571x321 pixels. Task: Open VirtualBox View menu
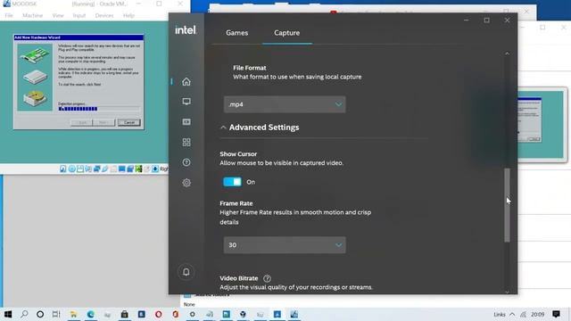pos(57,16)
